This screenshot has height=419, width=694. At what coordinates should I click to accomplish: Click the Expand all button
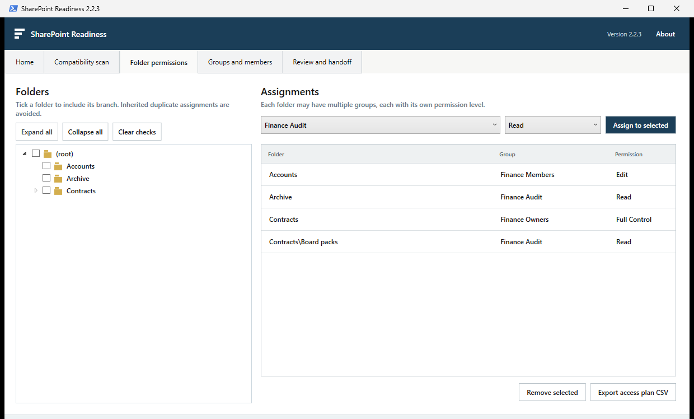37,132
